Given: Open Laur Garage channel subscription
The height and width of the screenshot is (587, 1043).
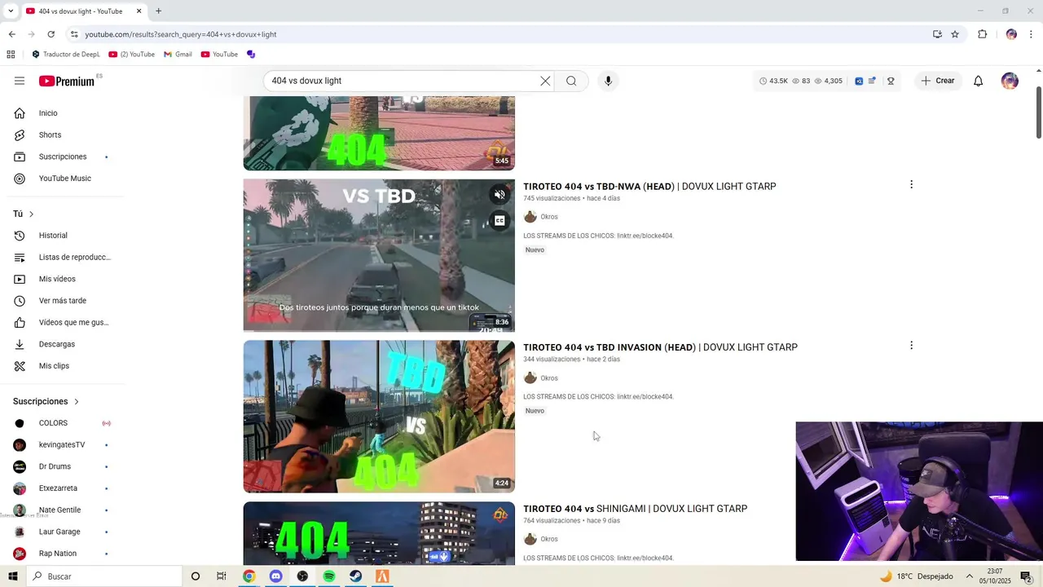Looking at the screenshot, I should tap(62, 532).
